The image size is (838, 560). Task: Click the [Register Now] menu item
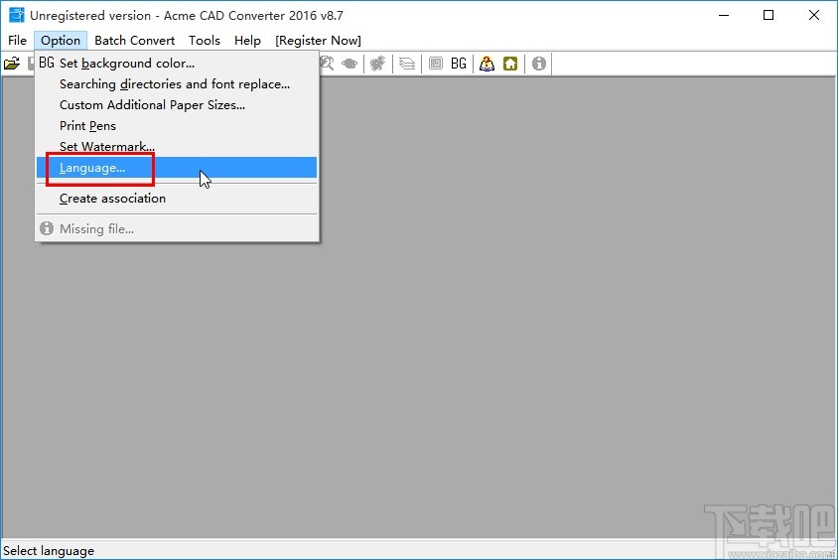click(x=318, y=41)
